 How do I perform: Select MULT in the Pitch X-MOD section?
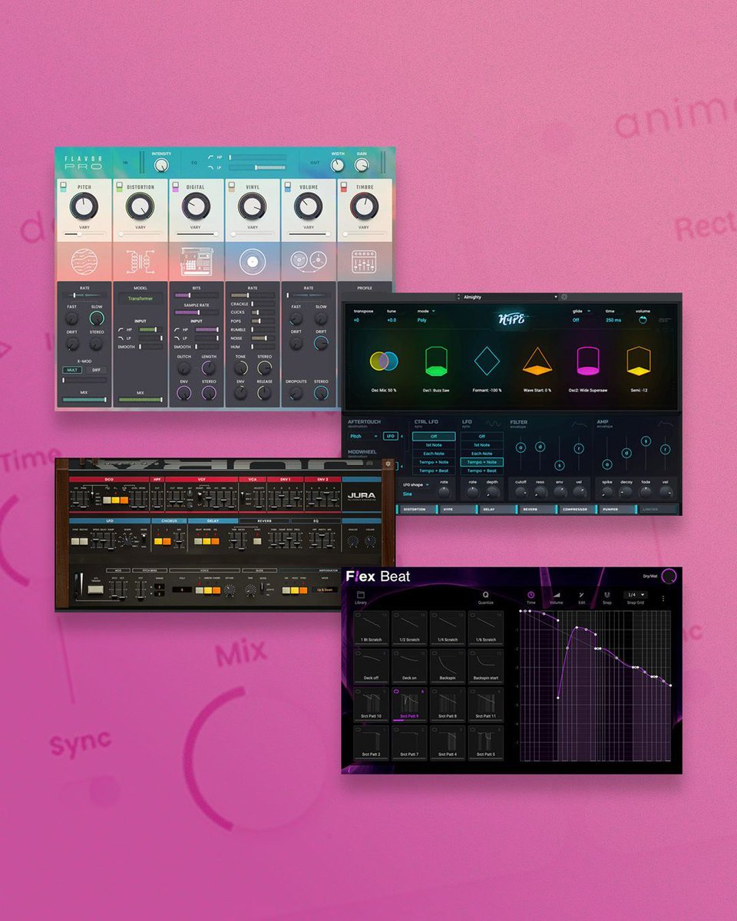point(72,370)
